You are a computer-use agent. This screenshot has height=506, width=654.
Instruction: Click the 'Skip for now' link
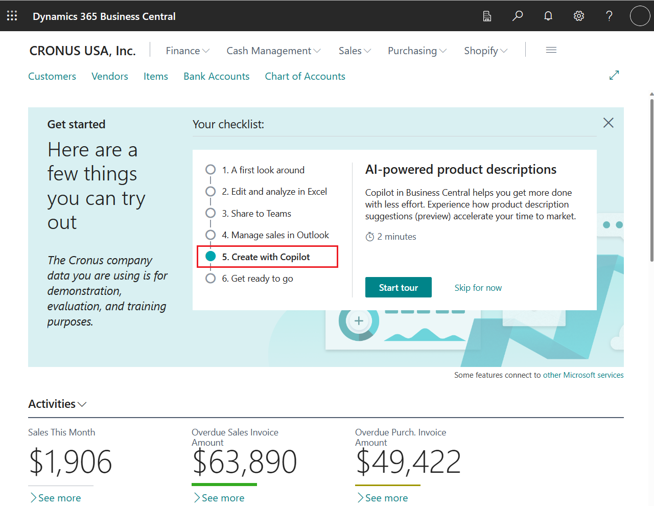478,287
